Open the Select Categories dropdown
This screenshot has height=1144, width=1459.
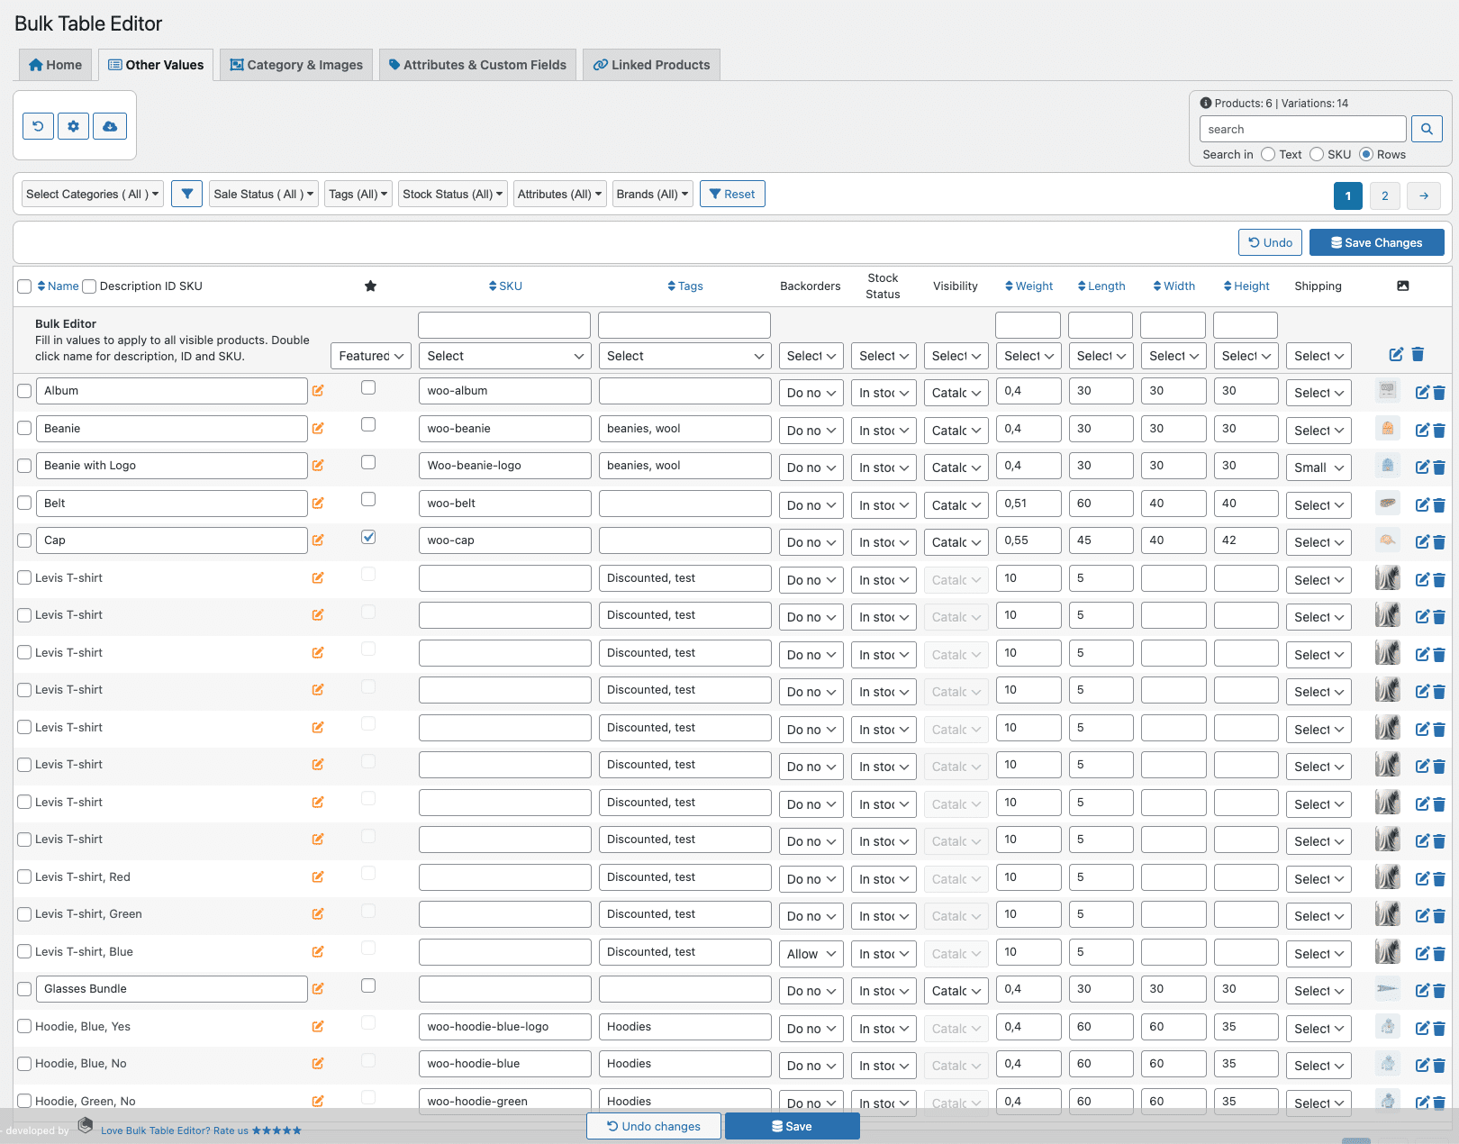coord(92,194)
